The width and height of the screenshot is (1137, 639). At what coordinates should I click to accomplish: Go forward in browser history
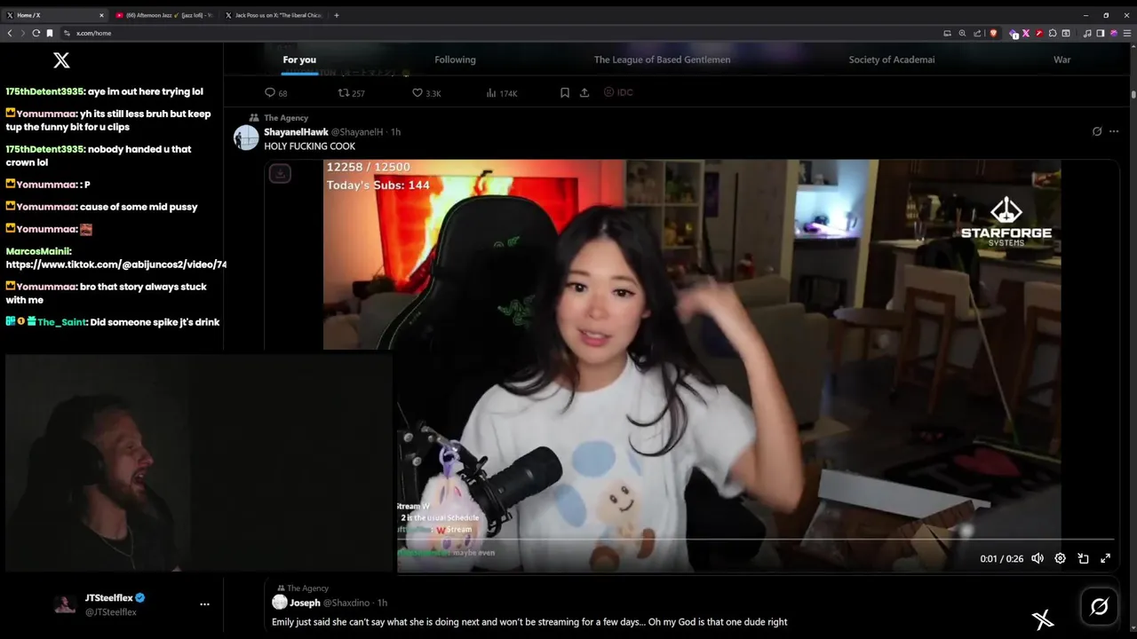click(x=23, y=33)
